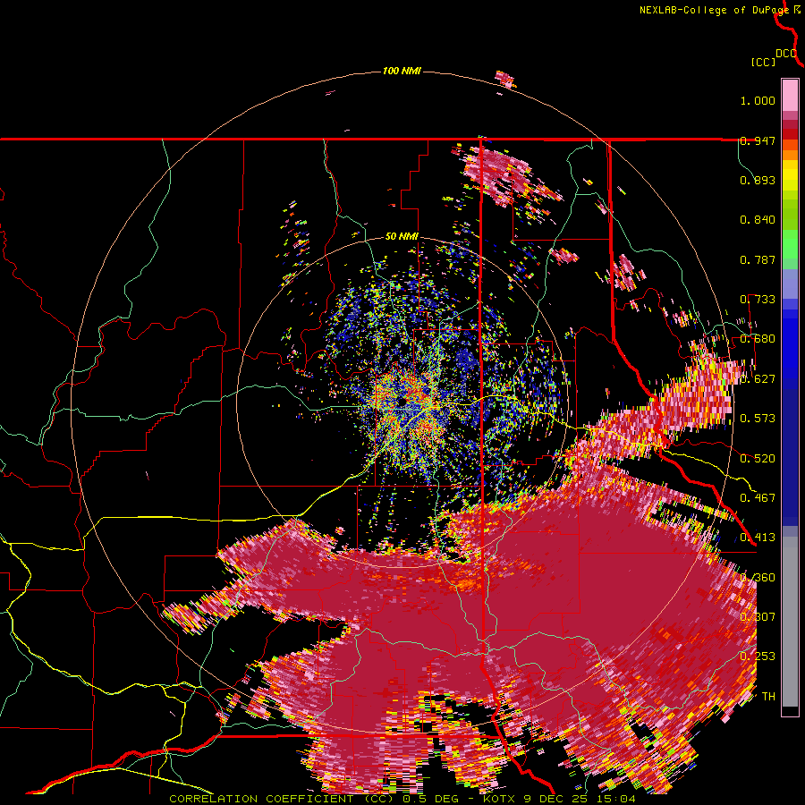This screenshot has width=805, height=805.
Task: Click the 0.840 scale value
Action: coord(758,220)
